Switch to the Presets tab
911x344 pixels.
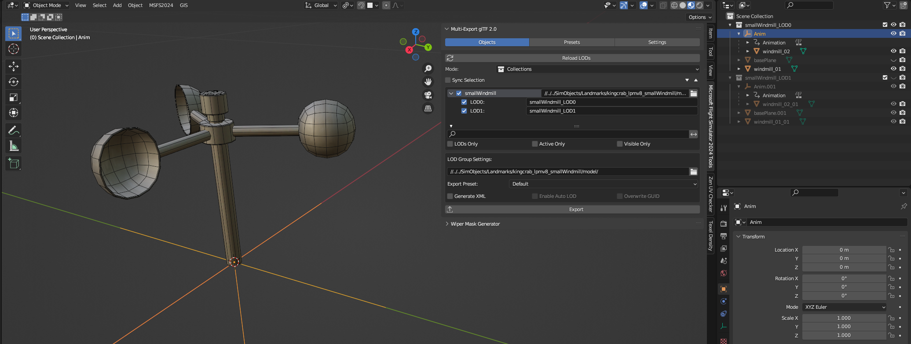[x=572, y=42]
